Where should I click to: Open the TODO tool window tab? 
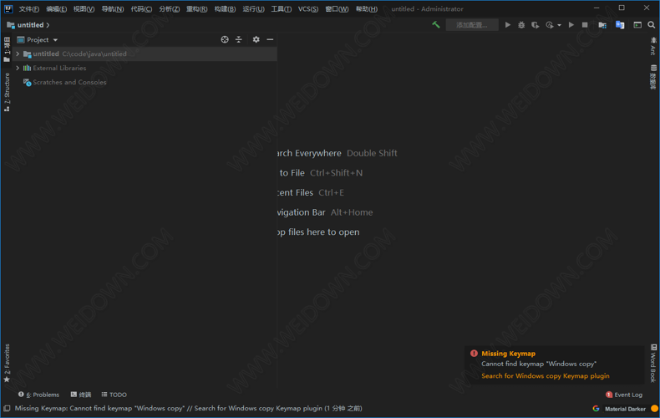[x=114, y=395]
